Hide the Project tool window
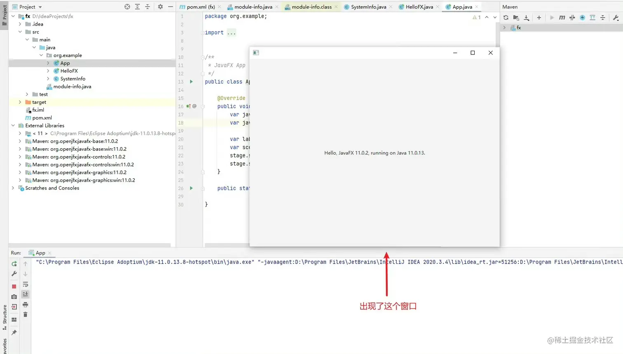 tap(170, 7)
